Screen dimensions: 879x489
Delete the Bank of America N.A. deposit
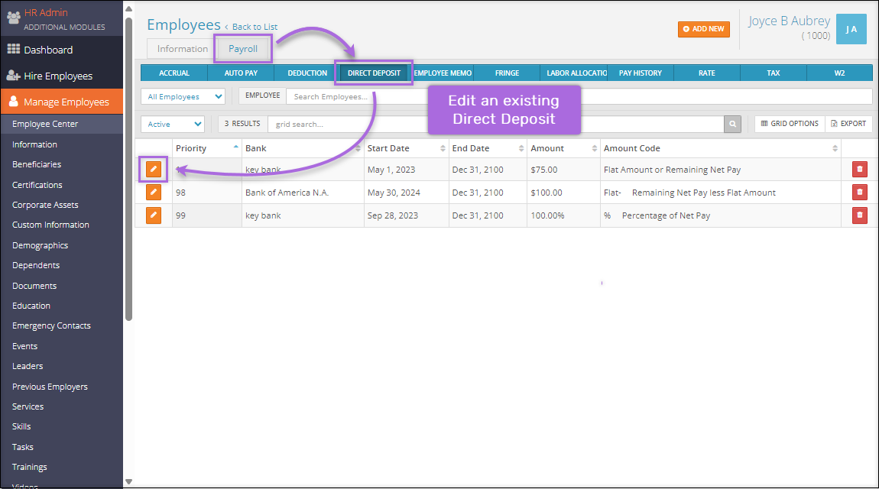tap(860, 193)
